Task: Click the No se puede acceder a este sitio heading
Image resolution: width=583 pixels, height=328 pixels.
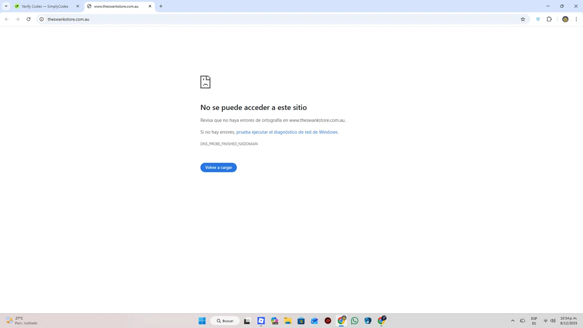Action: [x=253, y=107]
